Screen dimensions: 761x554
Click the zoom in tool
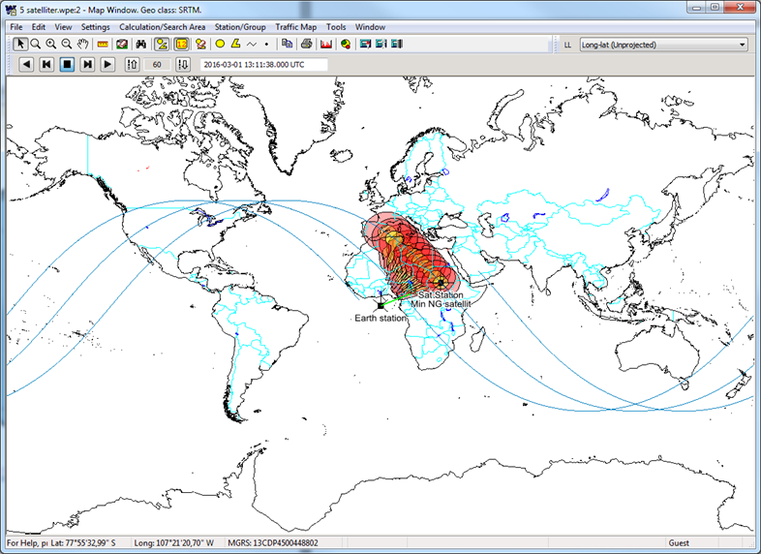(x=51, y=45)
